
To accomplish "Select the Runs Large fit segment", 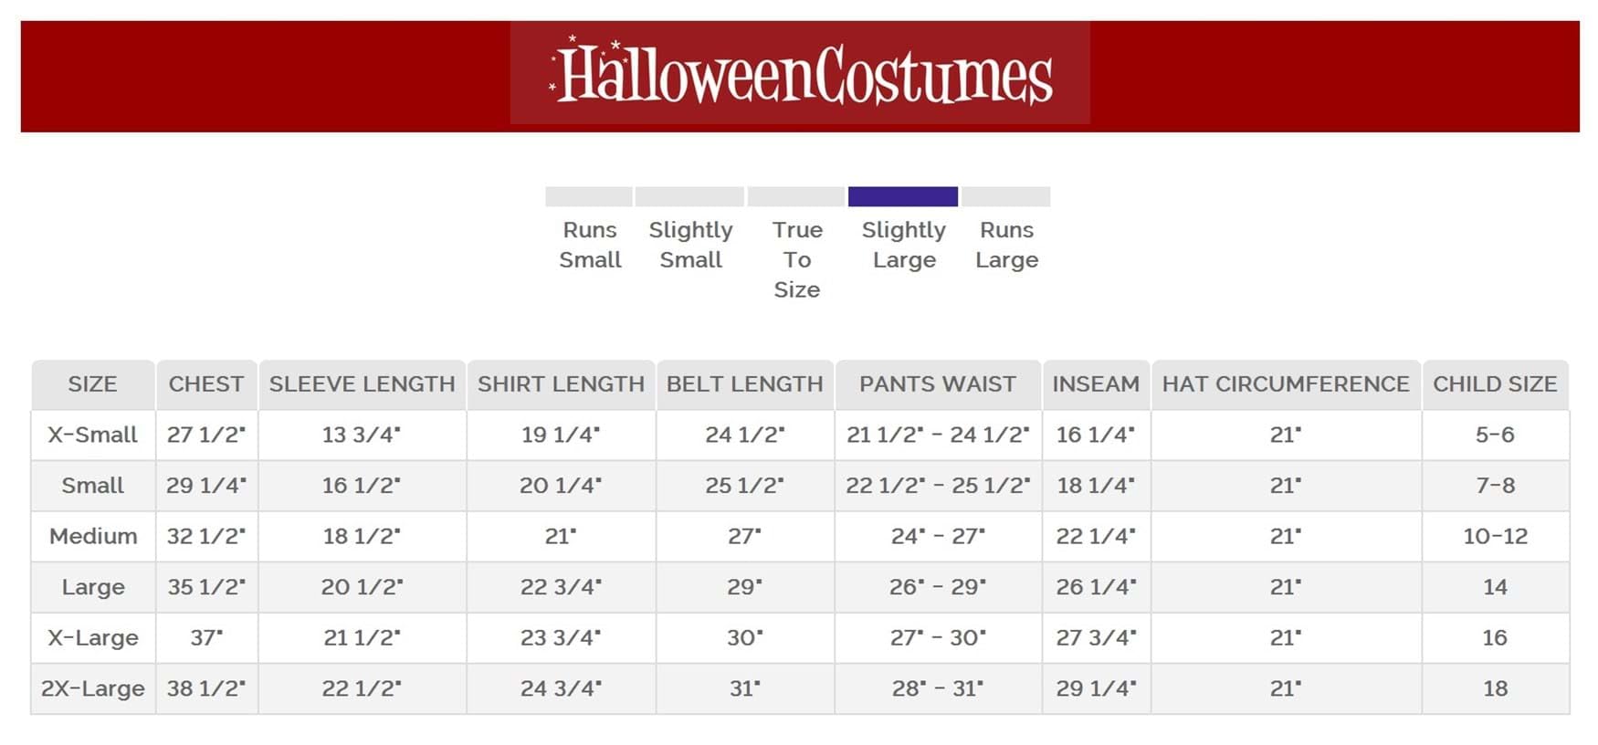I will (1005, 196).
